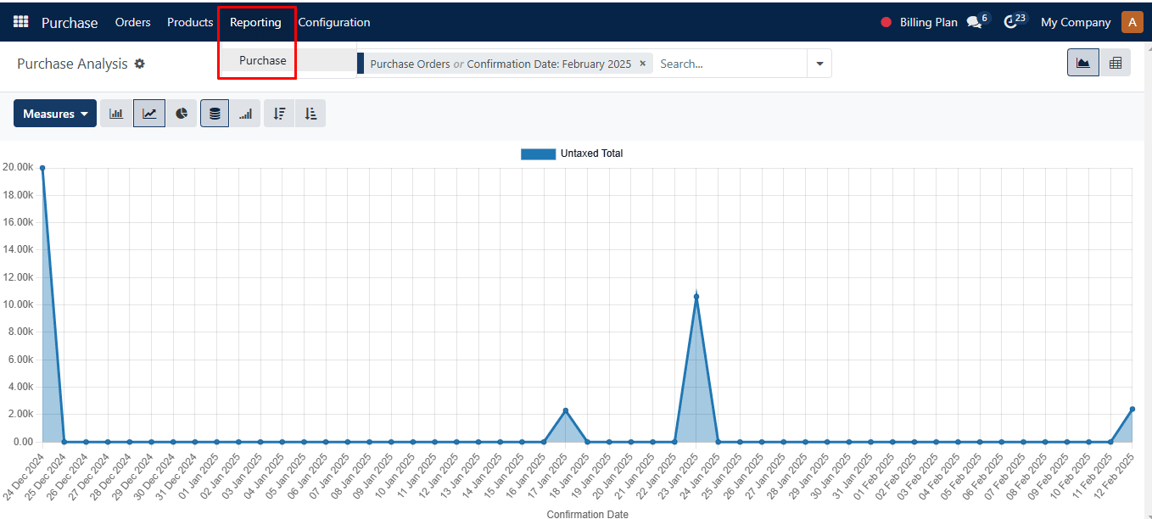Image resolution: width=1152 pixels, height=519 pixels.
Task: Click the Purchase Analysis page title
Action: click(x=72, y=64)
